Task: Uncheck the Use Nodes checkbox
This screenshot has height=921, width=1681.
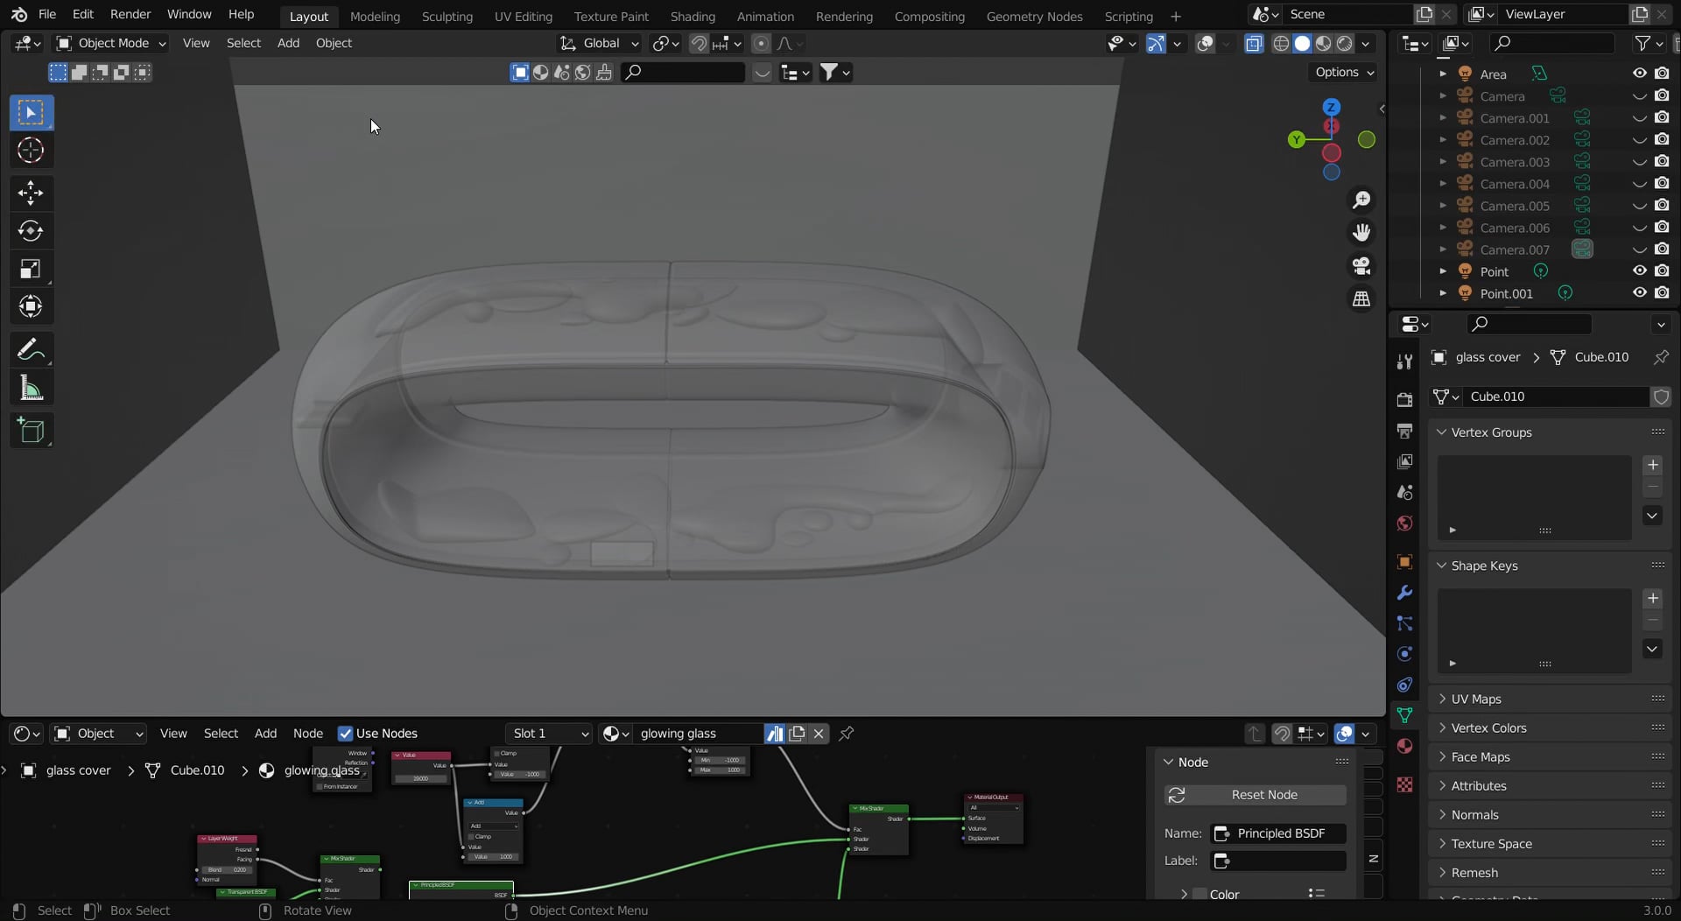Action: pyautogui.click(x=345, y=734)
